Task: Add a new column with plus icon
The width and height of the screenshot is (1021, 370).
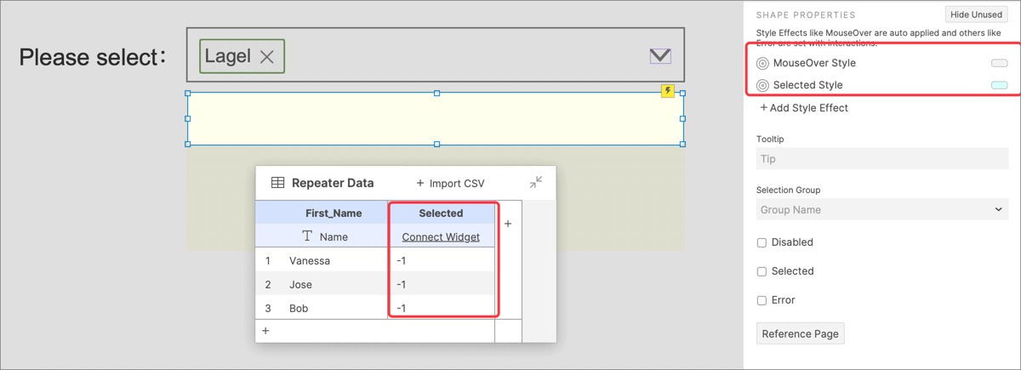Action: pos(508,224)
